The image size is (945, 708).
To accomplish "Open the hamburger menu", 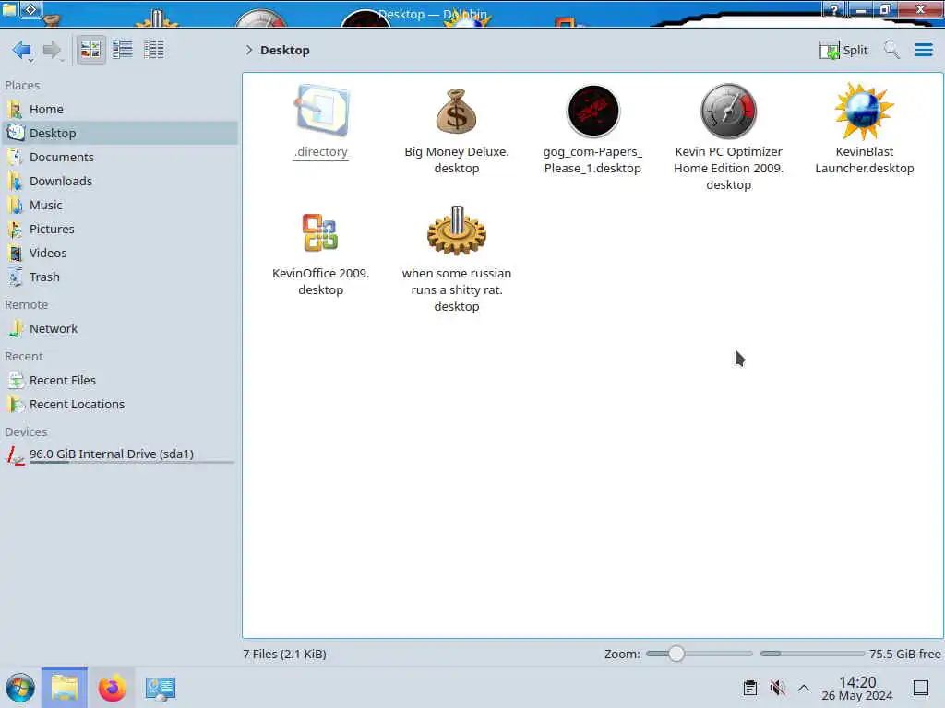I will [923, 50].
